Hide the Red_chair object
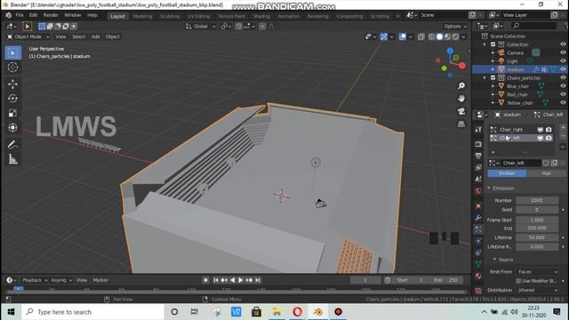Screen dimensions: 569x320 (563, 94)
